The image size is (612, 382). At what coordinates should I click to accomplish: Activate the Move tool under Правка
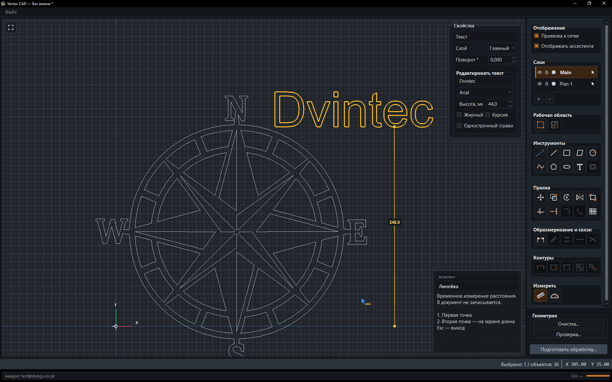pos(540,198)
